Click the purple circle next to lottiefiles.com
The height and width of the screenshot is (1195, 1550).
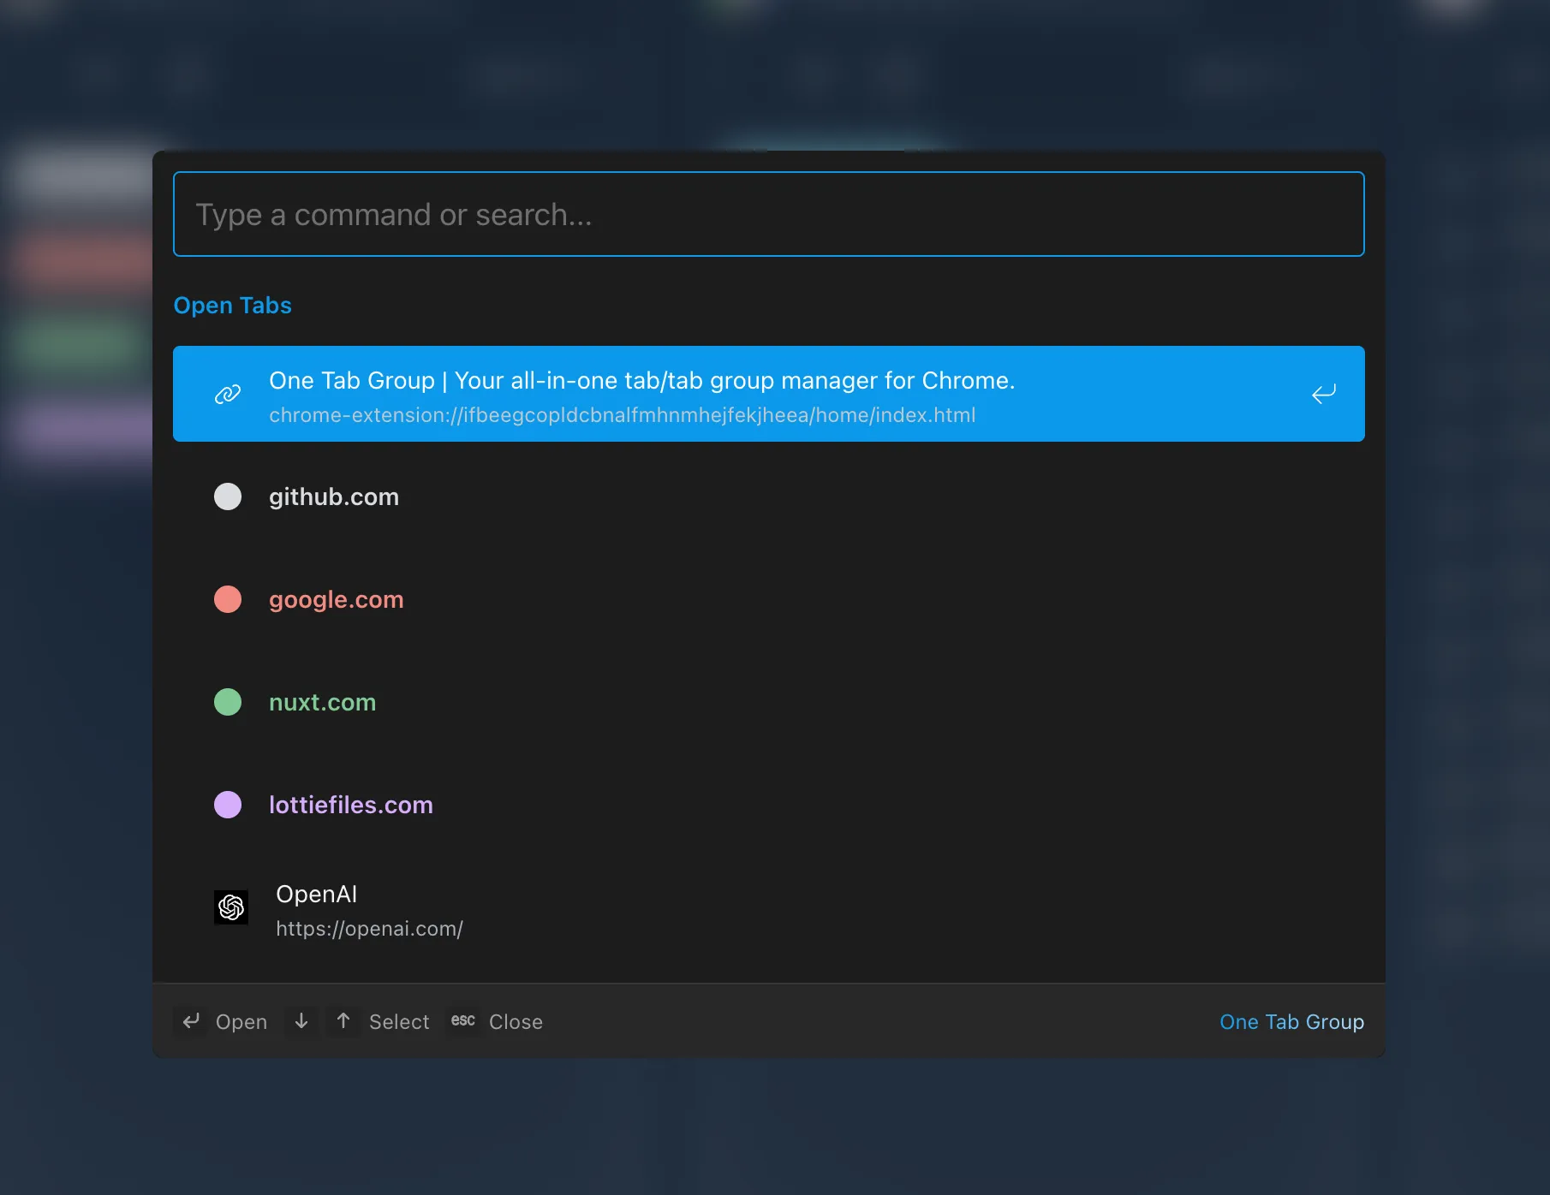tap(228, 805)
